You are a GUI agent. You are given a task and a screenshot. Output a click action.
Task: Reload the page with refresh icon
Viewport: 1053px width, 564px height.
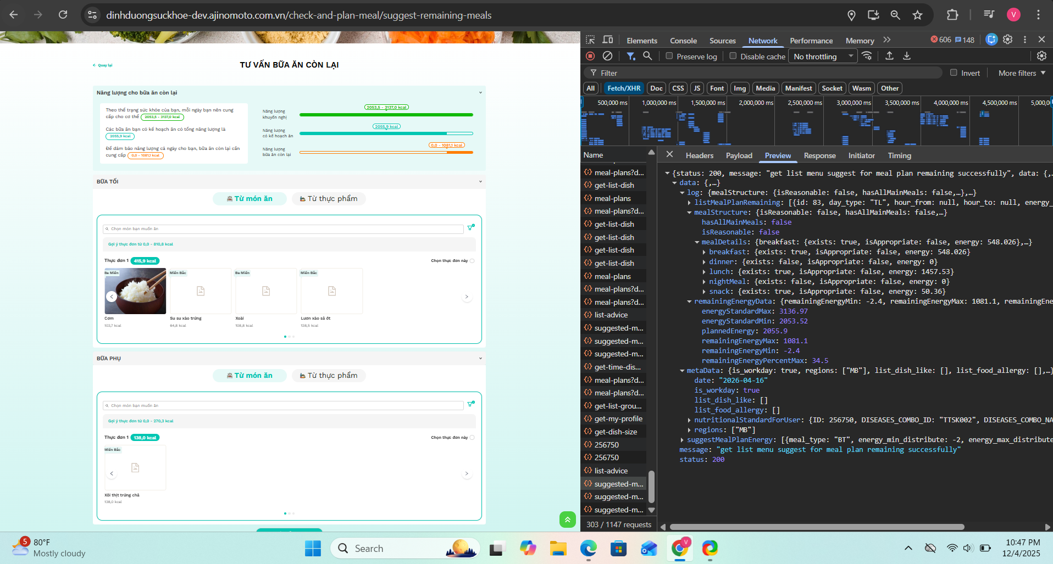coord(63,15)
